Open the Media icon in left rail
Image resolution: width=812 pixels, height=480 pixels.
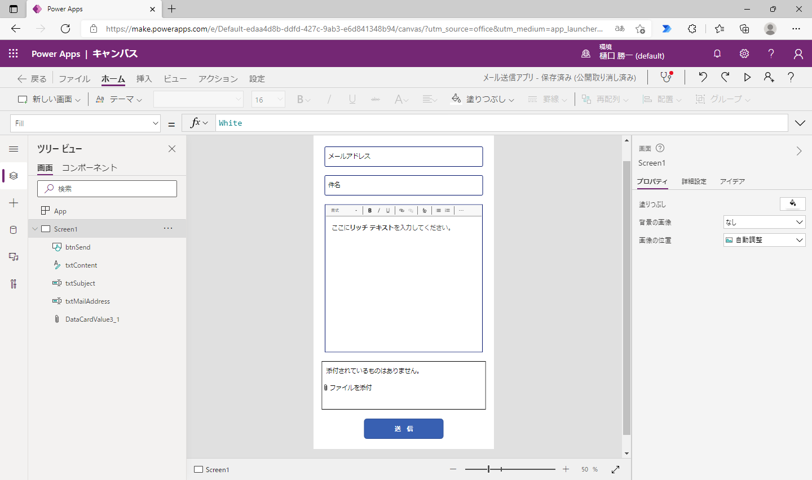tap(14, 257)
